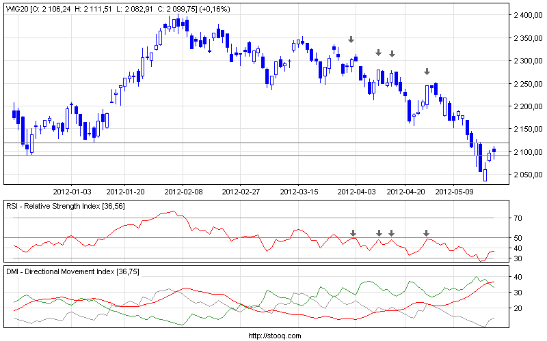
Task: Click the rightmost signal arrow in RSI panel
Action: tap(426, 233)
